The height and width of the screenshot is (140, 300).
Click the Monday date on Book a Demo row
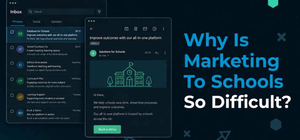[x=77, y=111]
